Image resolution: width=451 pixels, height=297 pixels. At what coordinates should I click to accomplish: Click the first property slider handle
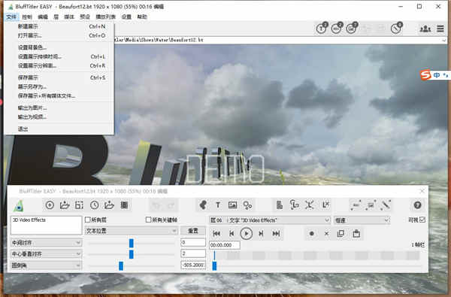(131, 243)
